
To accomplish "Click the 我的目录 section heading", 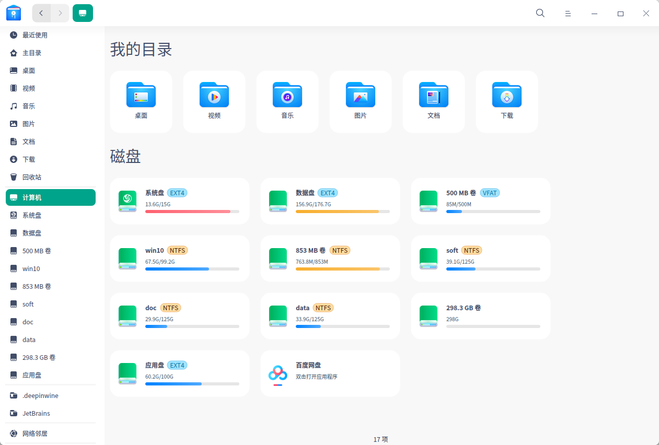I will click(141, 50).
